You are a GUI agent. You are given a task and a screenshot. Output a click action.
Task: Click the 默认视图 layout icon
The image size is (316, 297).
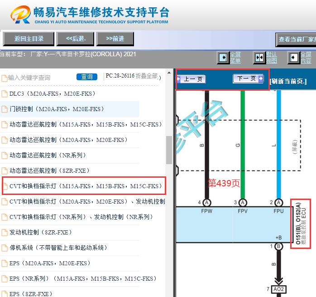[259, 58]
